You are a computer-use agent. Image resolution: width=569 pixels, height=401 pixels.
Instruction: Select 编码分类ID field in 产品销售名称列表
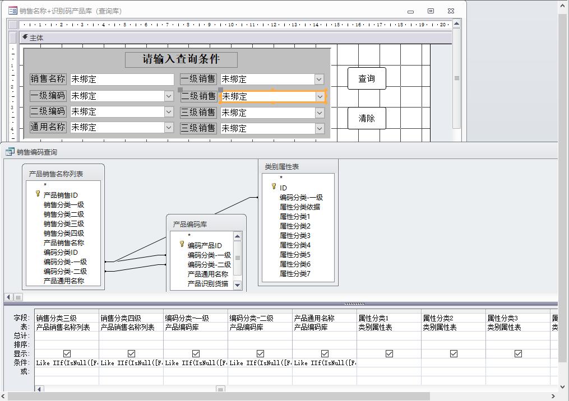coord(61,253)
